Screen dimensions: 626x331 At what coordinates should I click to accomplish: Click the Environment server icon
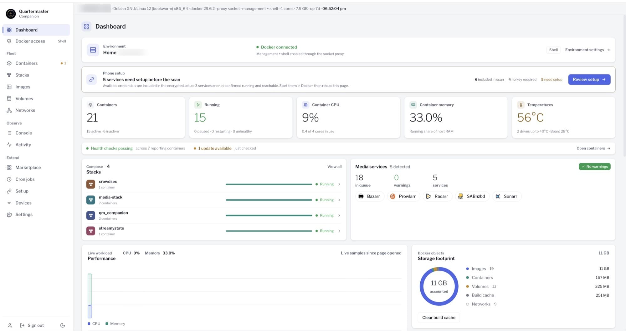[93, 50]
